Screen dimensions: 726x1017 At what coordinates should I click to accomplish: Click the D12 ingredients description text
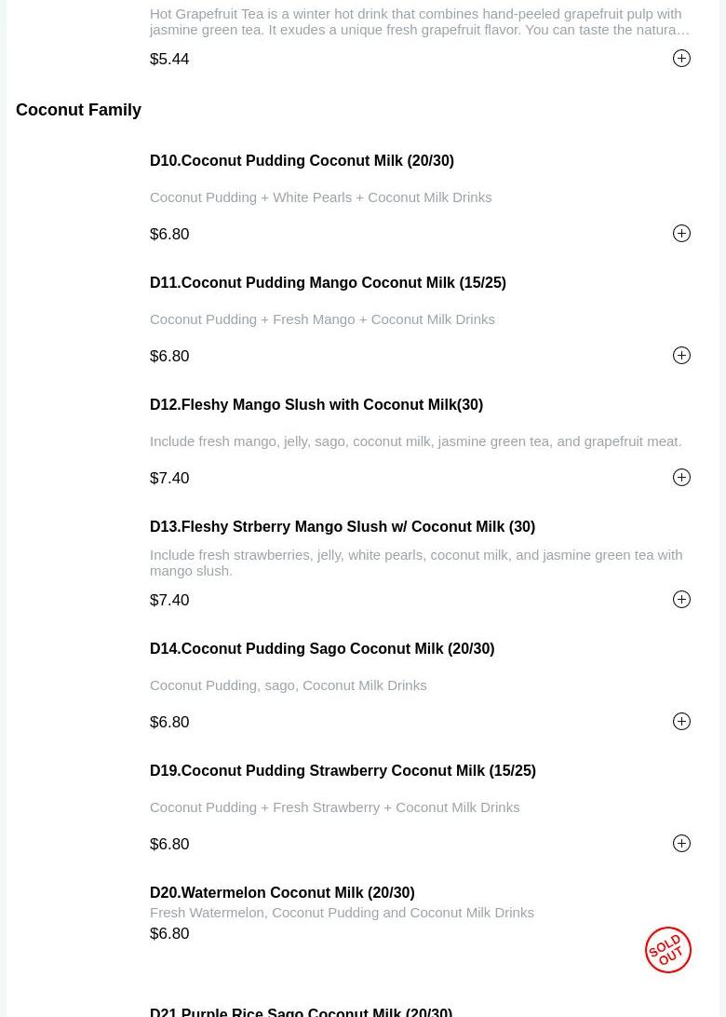(415, 441)
